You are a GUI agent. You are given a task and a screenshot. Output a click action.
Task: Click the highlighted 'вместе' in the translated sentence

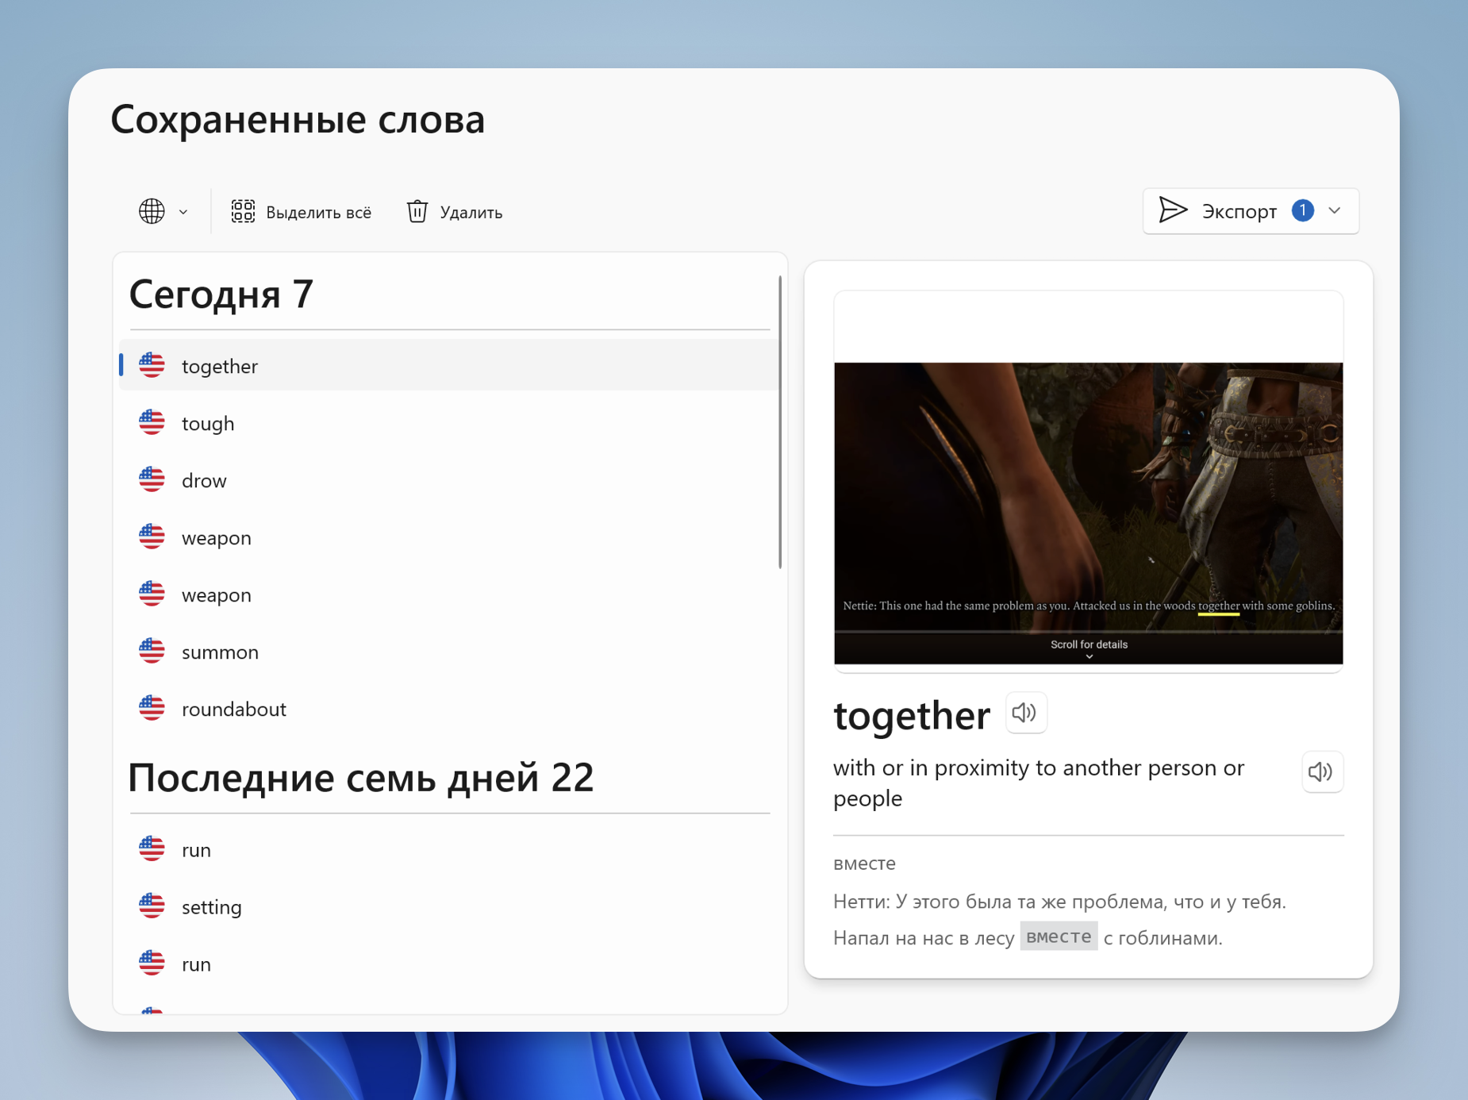1059,937
